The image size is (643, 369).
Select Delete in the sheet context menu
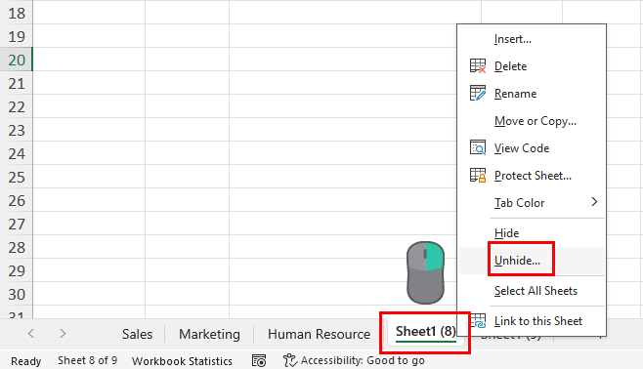(x=510, y=66)
